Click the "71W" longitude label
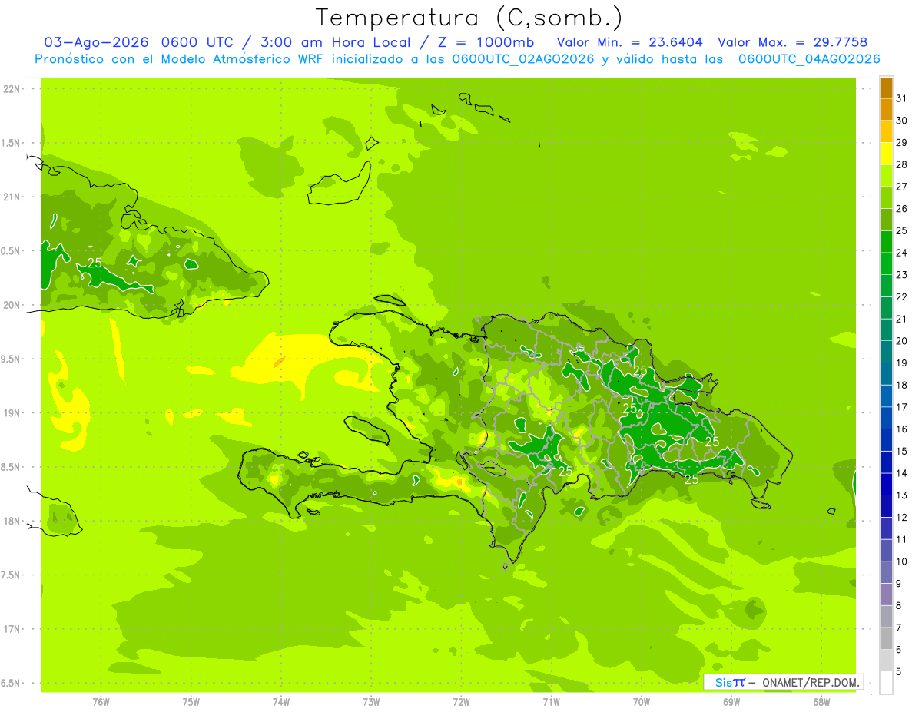 (x=551, y=702)
